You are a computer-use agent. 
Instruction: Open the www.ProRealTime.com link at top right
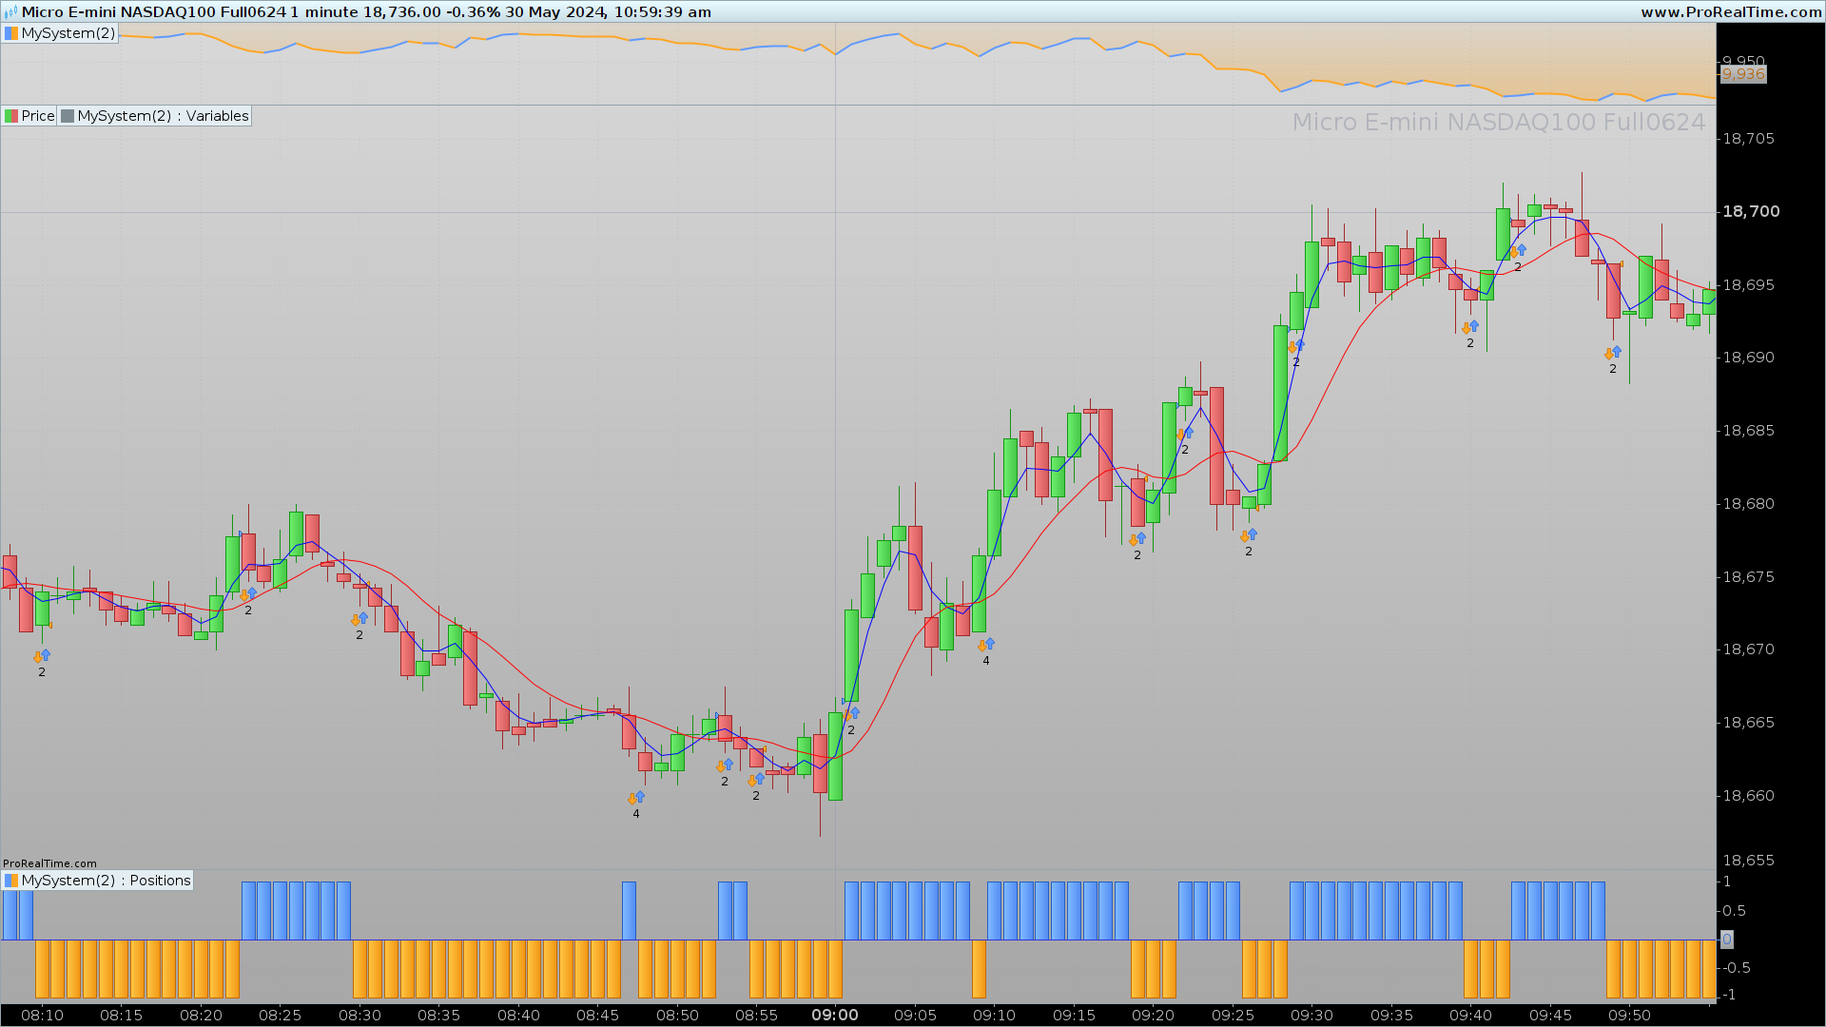tap(1730, 11)
